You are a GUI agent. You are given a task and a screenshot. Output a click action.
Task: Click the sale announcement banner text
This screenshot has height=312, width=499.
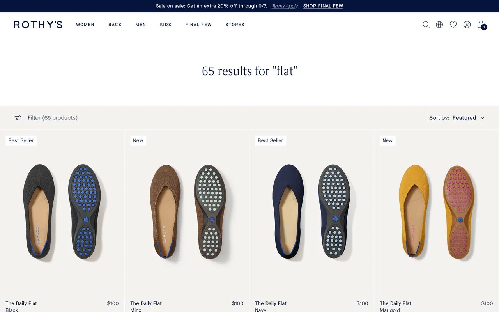coord(212,6)
